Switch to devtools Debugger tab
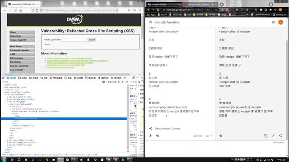The image size is (289, 162). click(x=34, y=78)
